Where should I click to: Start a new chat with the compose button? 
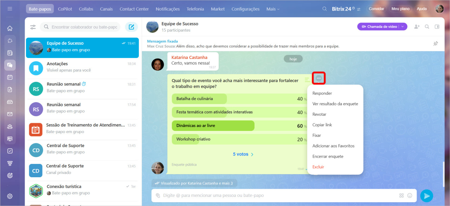(x=131, y=27)
